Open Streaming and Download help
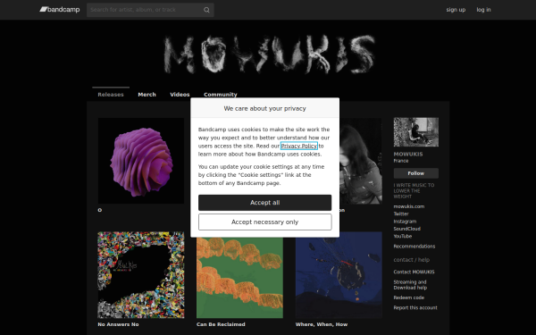 point(410,285)
